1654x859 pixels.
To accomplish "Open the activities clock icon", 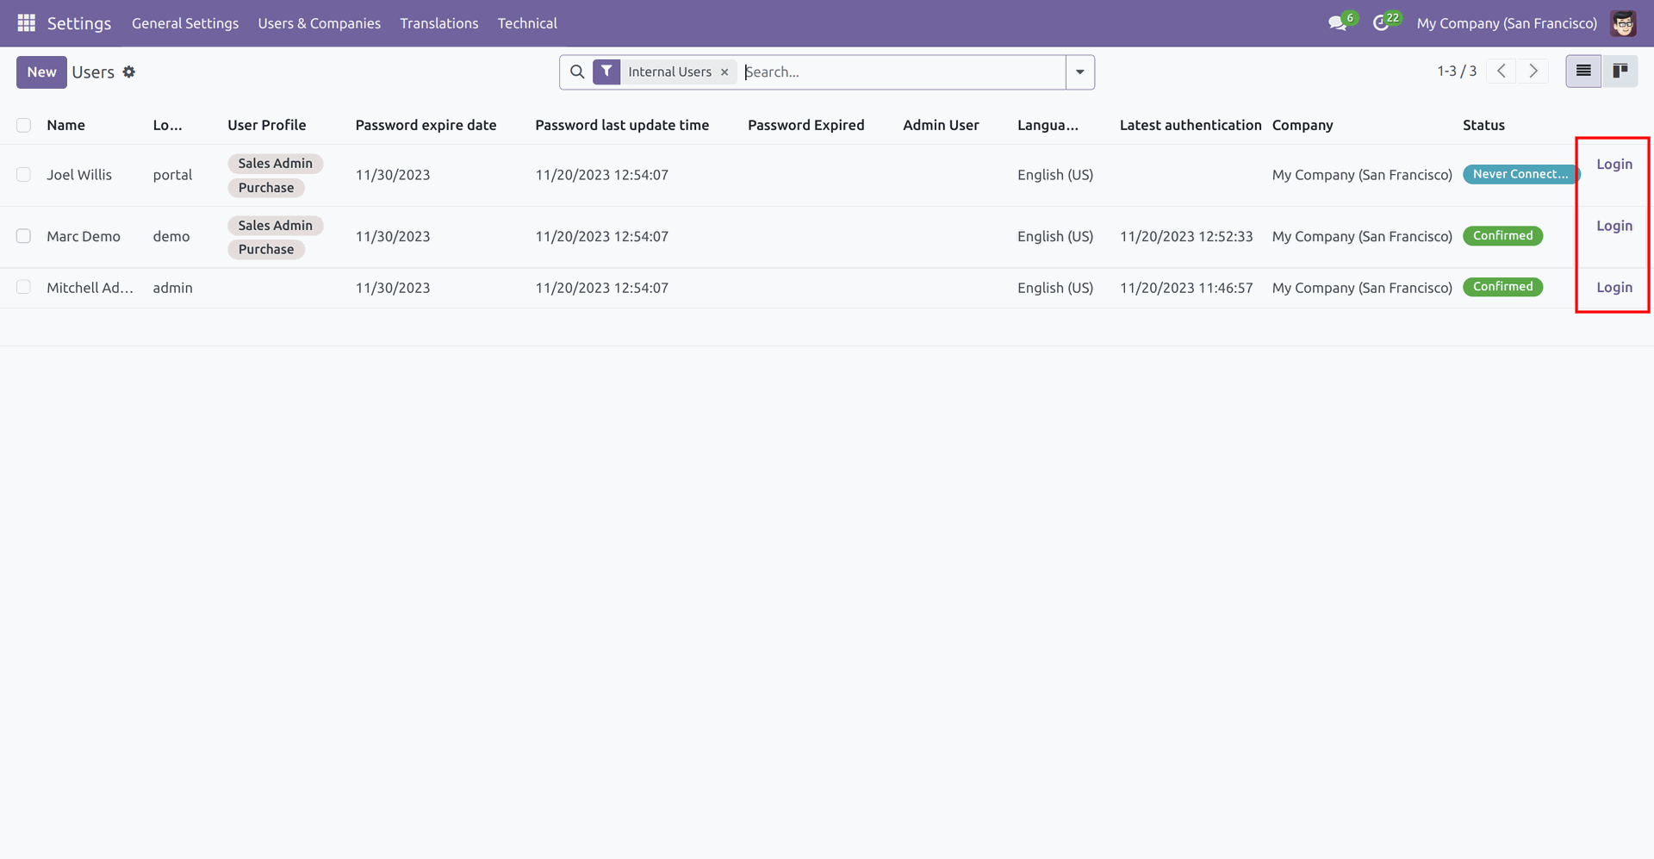I will pos(1381,23).
